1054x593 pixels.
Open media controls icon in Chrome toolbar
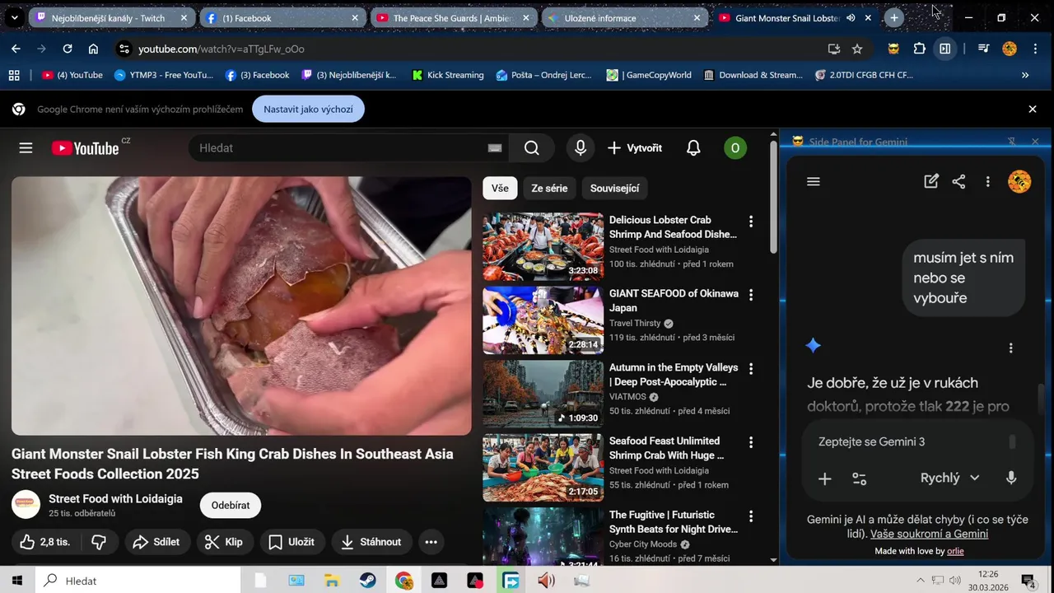983,49
